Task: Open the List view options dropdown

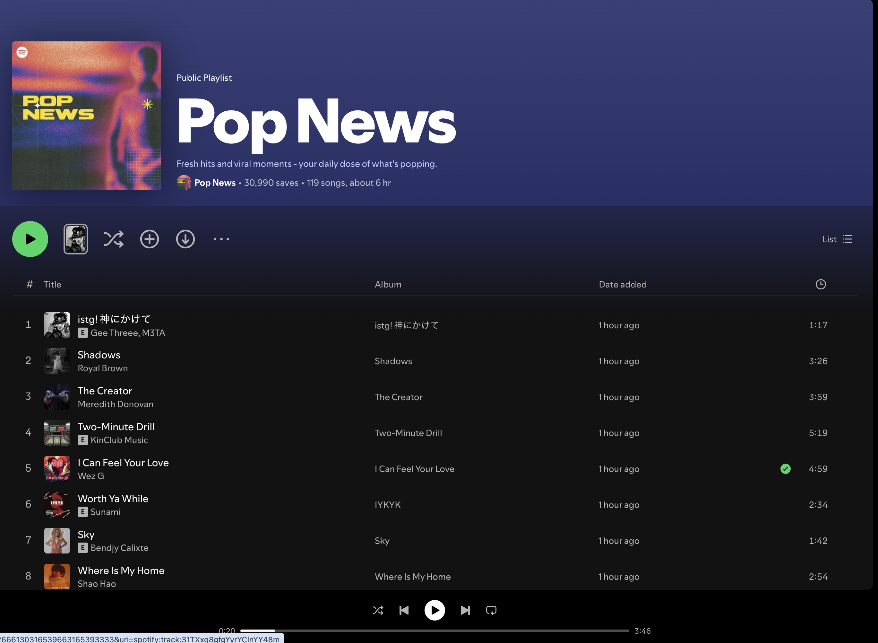Action: (x=837, y=239)
